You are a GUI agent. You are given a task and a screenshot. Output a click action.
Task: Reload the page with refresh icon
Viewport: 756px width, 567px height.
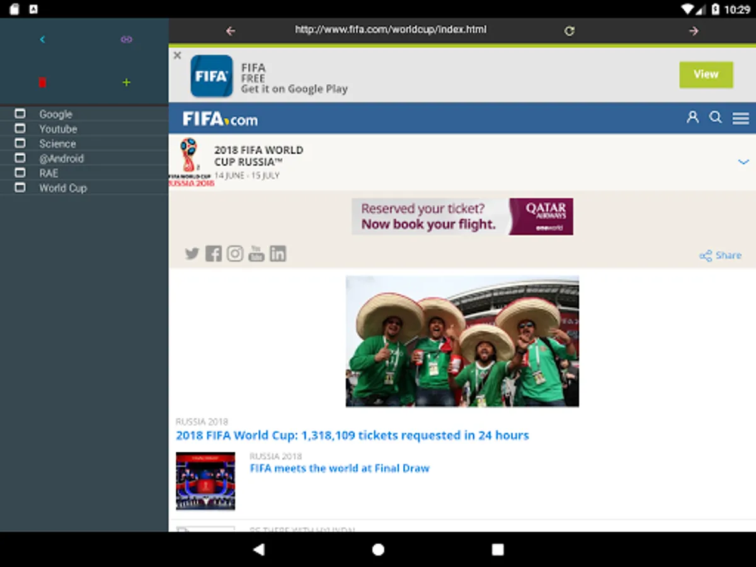click(570, 31)
